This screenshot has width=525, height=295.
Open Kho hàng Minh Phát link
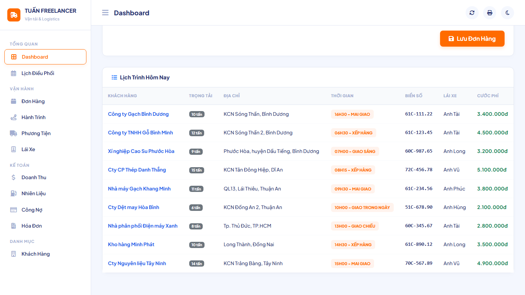pyautogui.click(x=131, y=244)
